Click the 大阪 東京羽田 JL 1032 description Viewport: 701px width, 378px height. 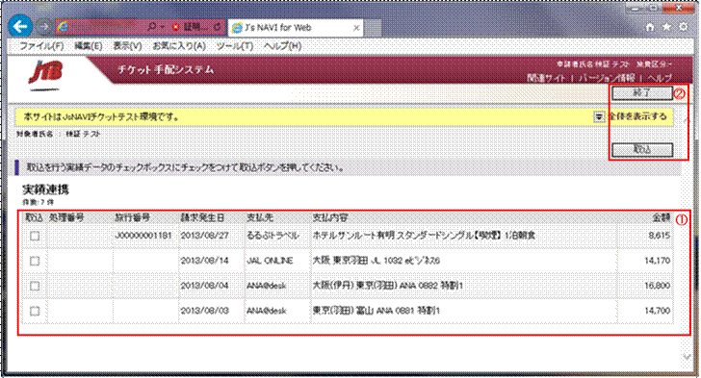pos(376,261)
